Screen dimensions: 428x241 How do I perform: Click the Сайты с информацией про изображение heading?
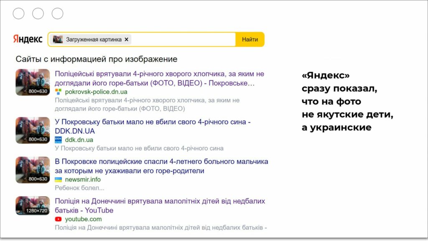click(x=97, y=59)
